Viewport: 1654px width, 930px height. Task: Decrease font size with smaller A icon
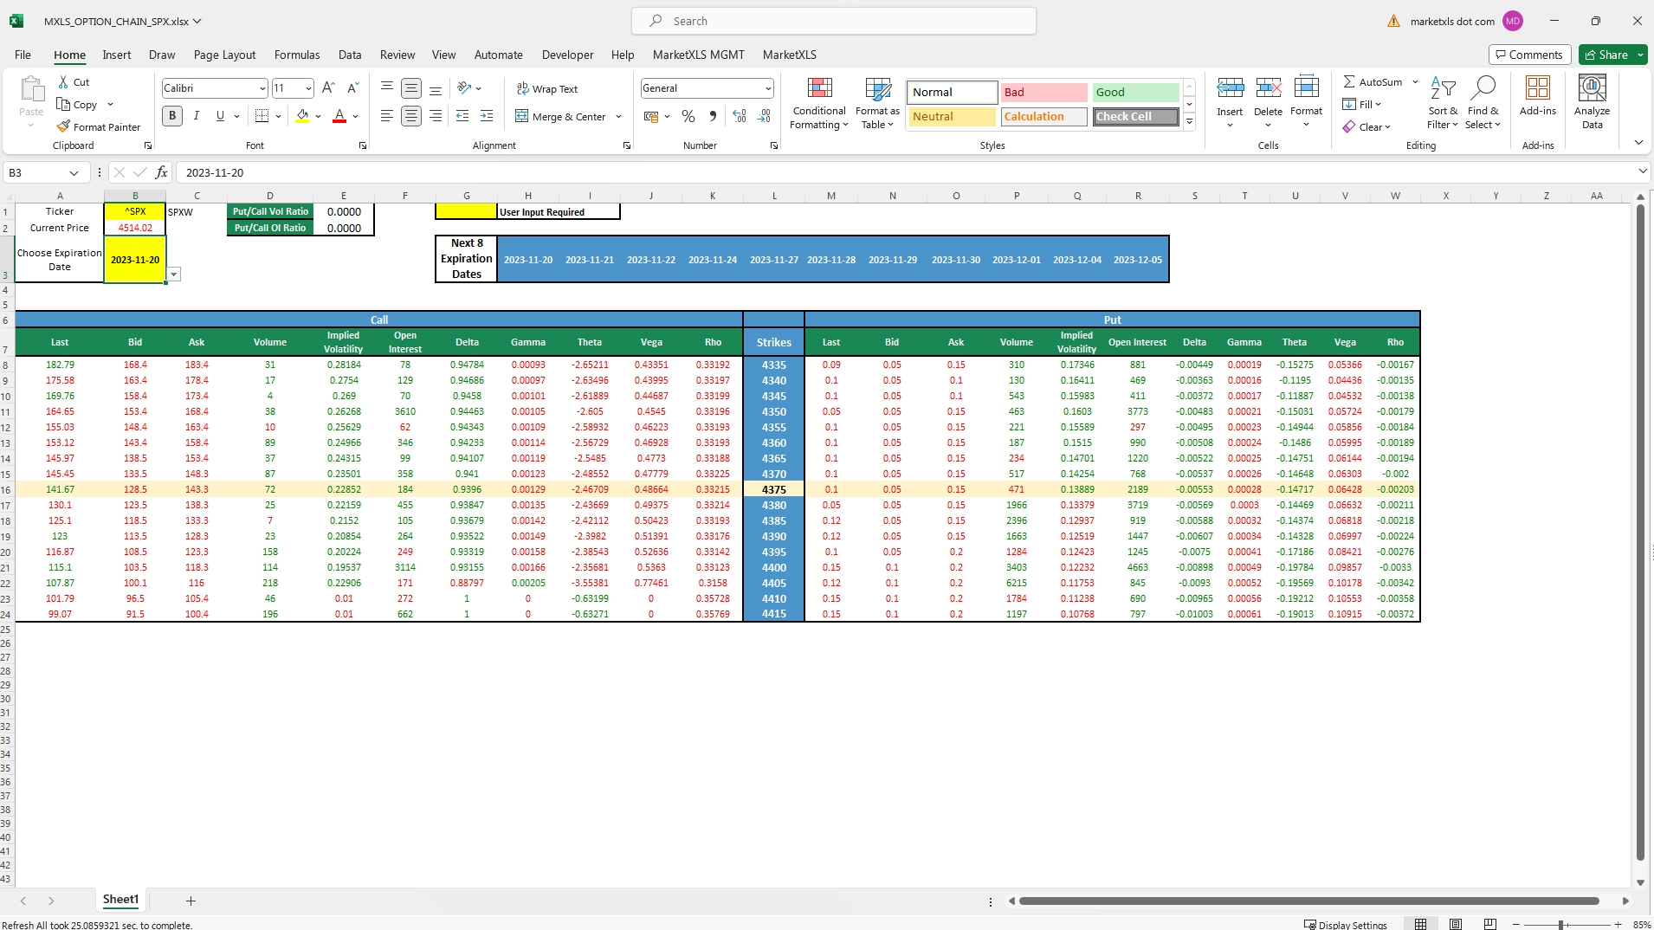[352, 87]
